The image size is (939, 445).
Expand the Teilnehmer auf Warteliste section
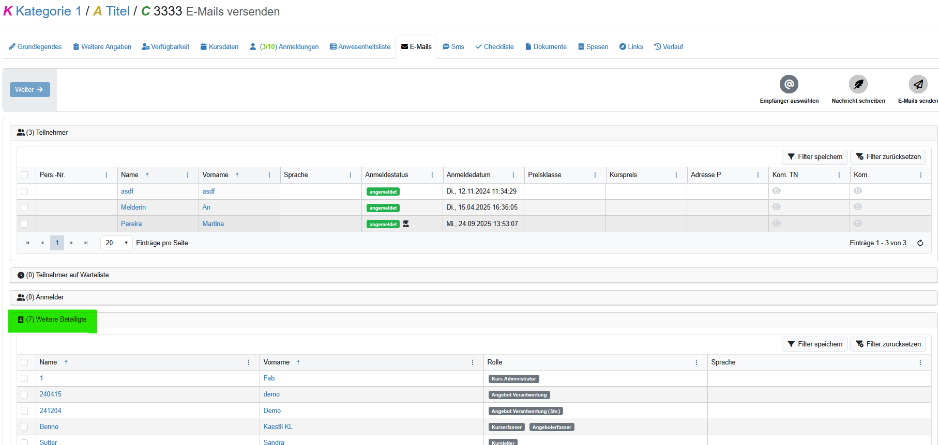point(67,275)
